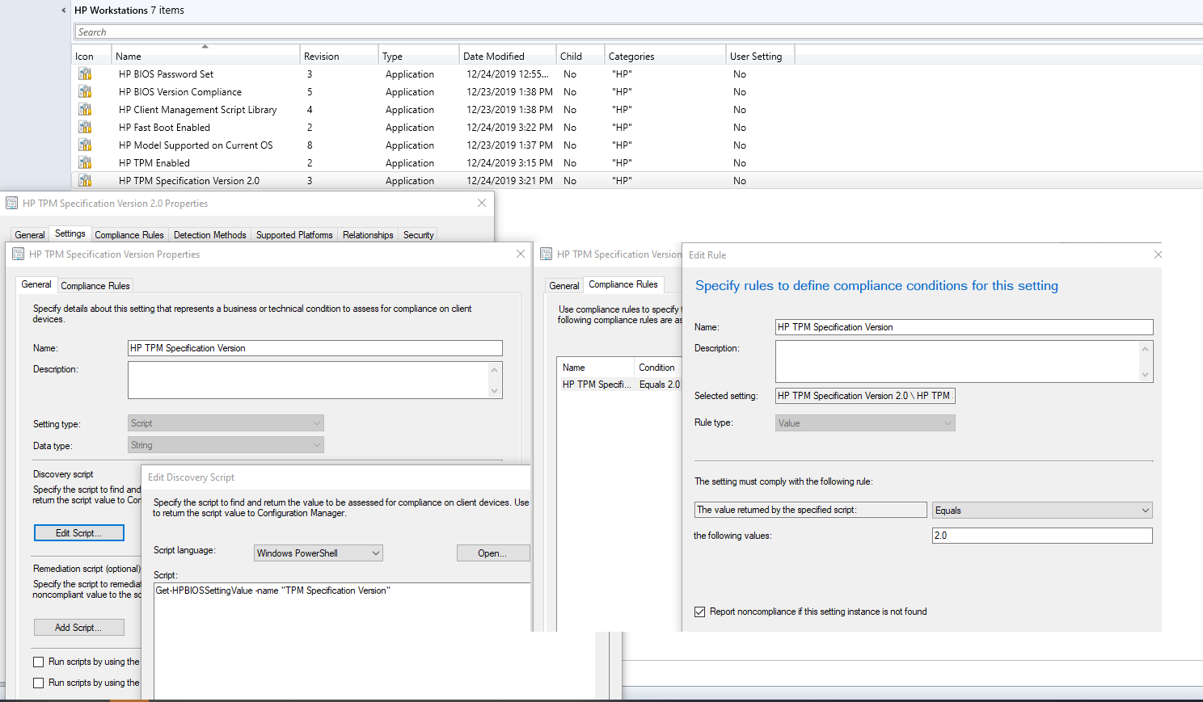The height and width of the screenshot is (702, 1203).
Task: Click the following values field containing 2.0
Action: [x=1042, y=536]
